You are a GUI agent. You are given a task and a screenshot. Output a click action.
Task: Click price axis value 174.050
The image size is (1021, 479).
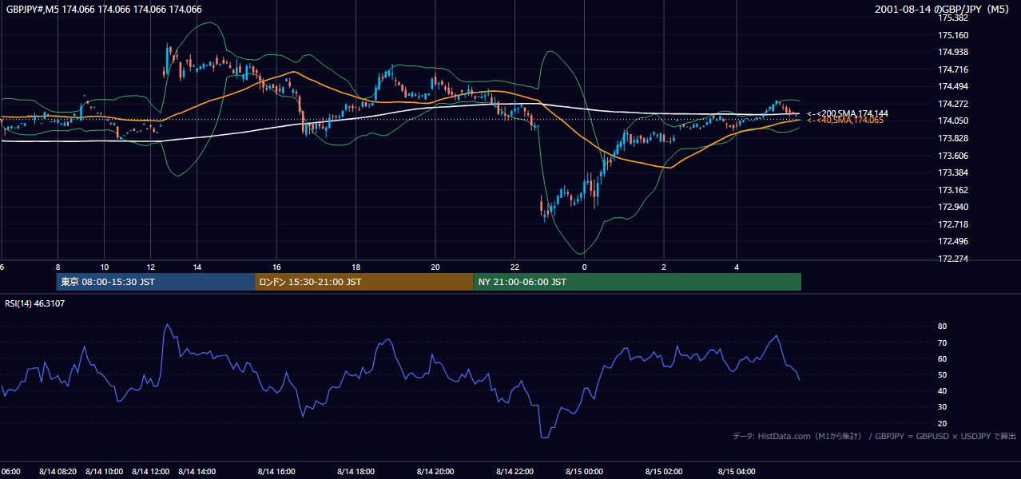point(953,121)
